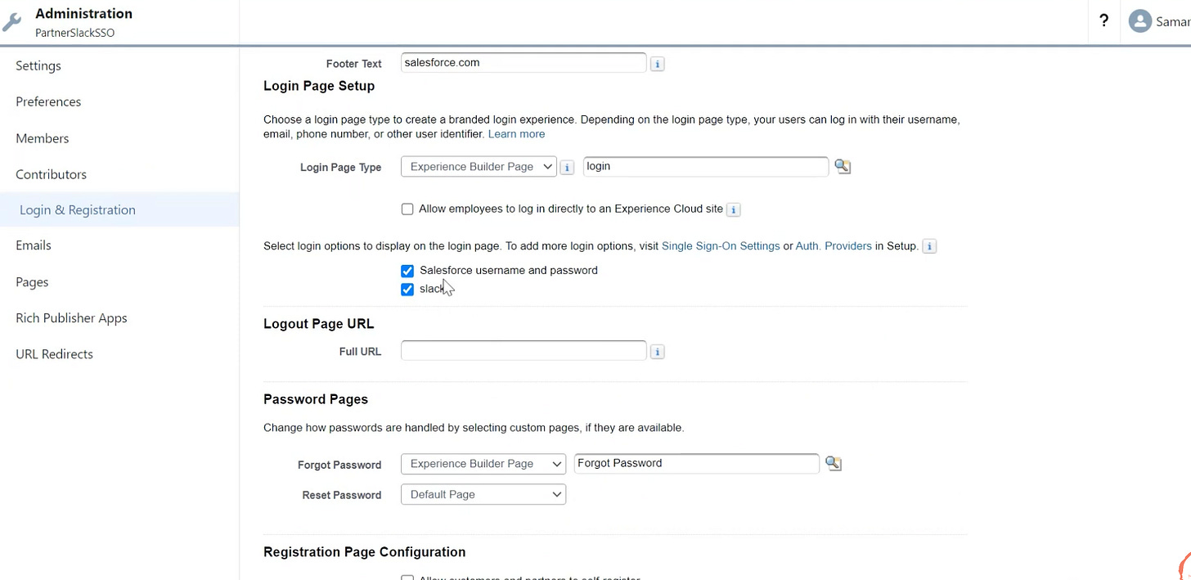
Task: Uncheck the slack login option
Action: point(407,290)
